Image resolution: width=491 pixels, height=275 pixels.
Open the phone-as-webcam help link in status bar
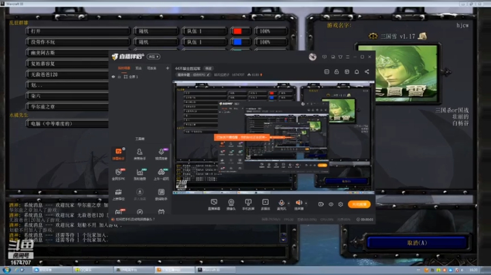(x=134, y=219)
